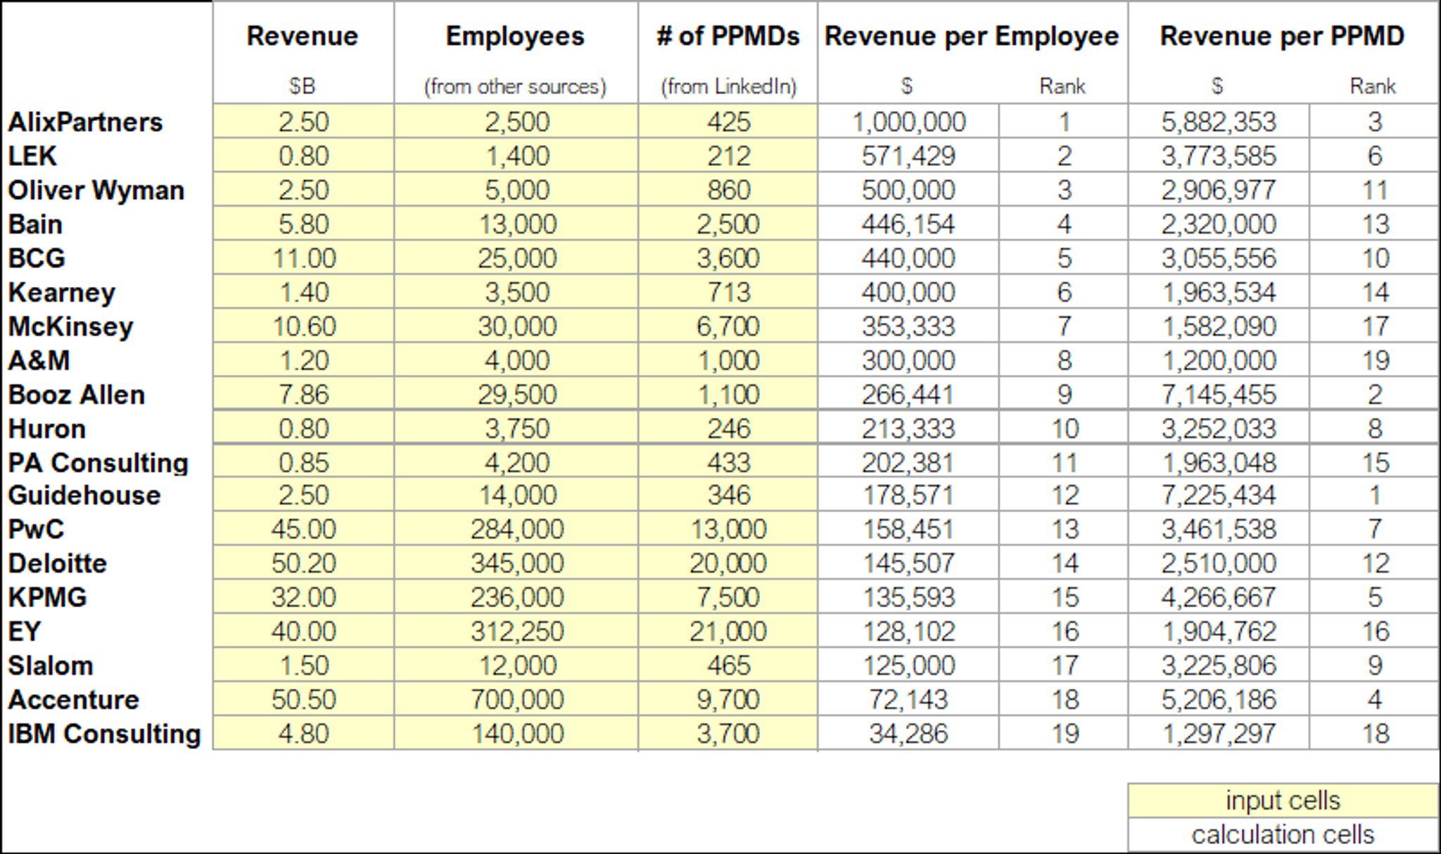Click Deloitte's revenue value 50.20

click(x=303, y=563)
